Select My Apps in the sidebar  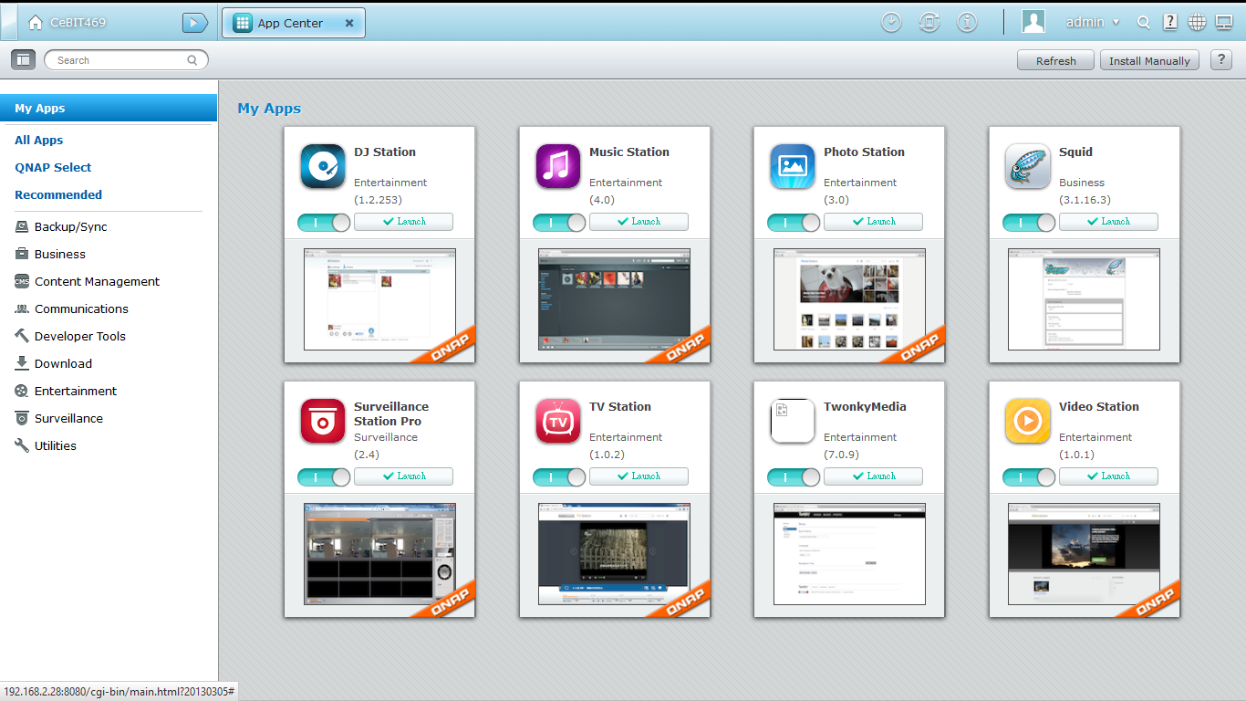[109, 108]
